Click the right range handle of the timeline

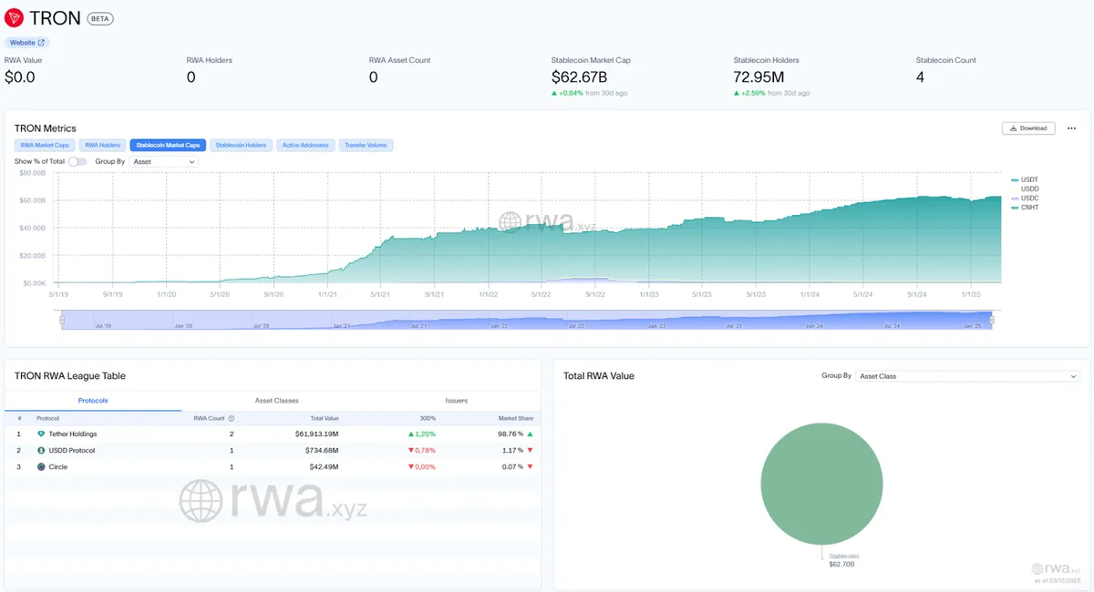click(992, 320)
